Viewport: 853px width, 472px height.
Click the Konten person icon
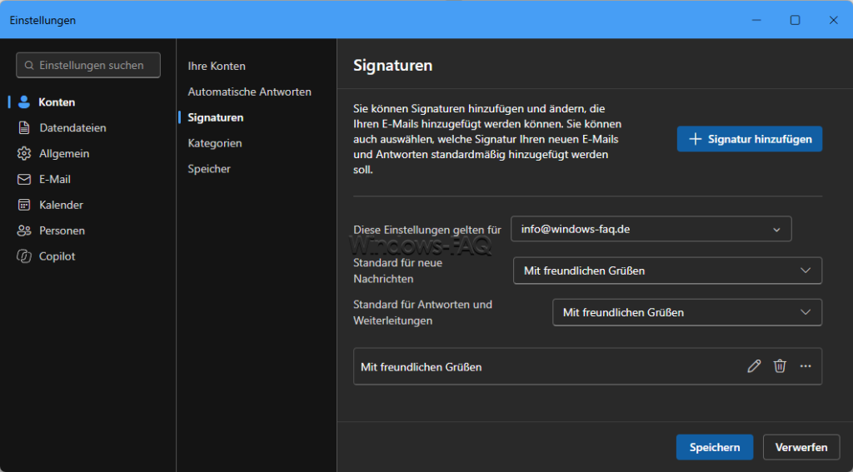(24, 102)
